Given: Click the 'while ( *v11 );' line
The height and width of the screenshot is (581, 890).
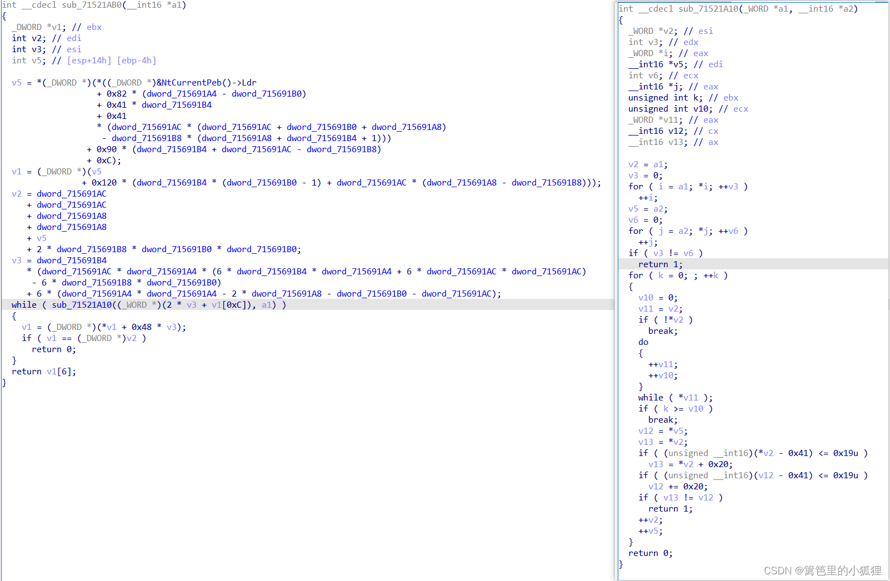Looking at the screenshot, I should [676, 398].
